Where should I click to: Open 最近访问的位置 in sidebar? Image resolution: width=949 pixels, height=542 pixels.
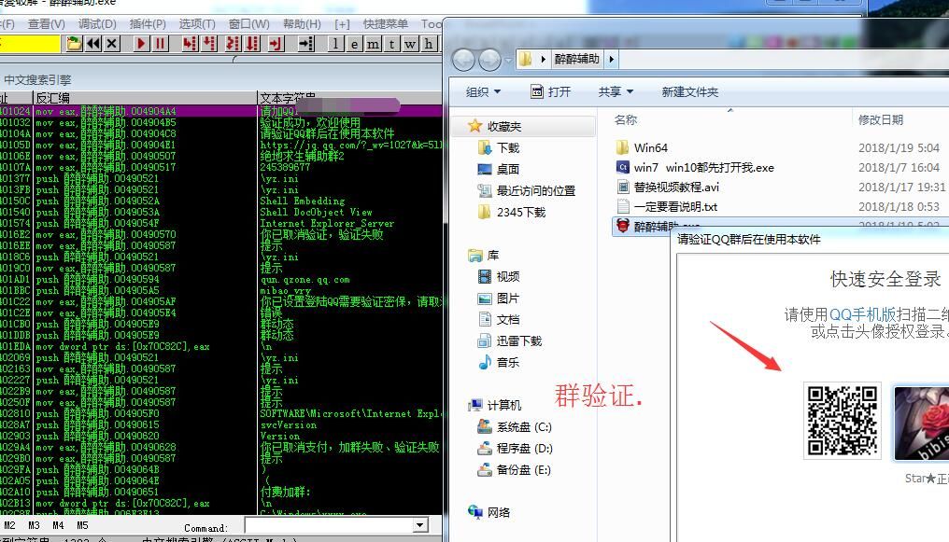[x=535, y=191]
